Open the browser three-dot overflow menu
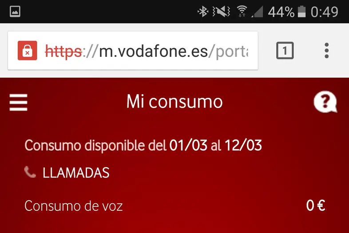This screenshot has width=349, height=233. tap(326, 51)
